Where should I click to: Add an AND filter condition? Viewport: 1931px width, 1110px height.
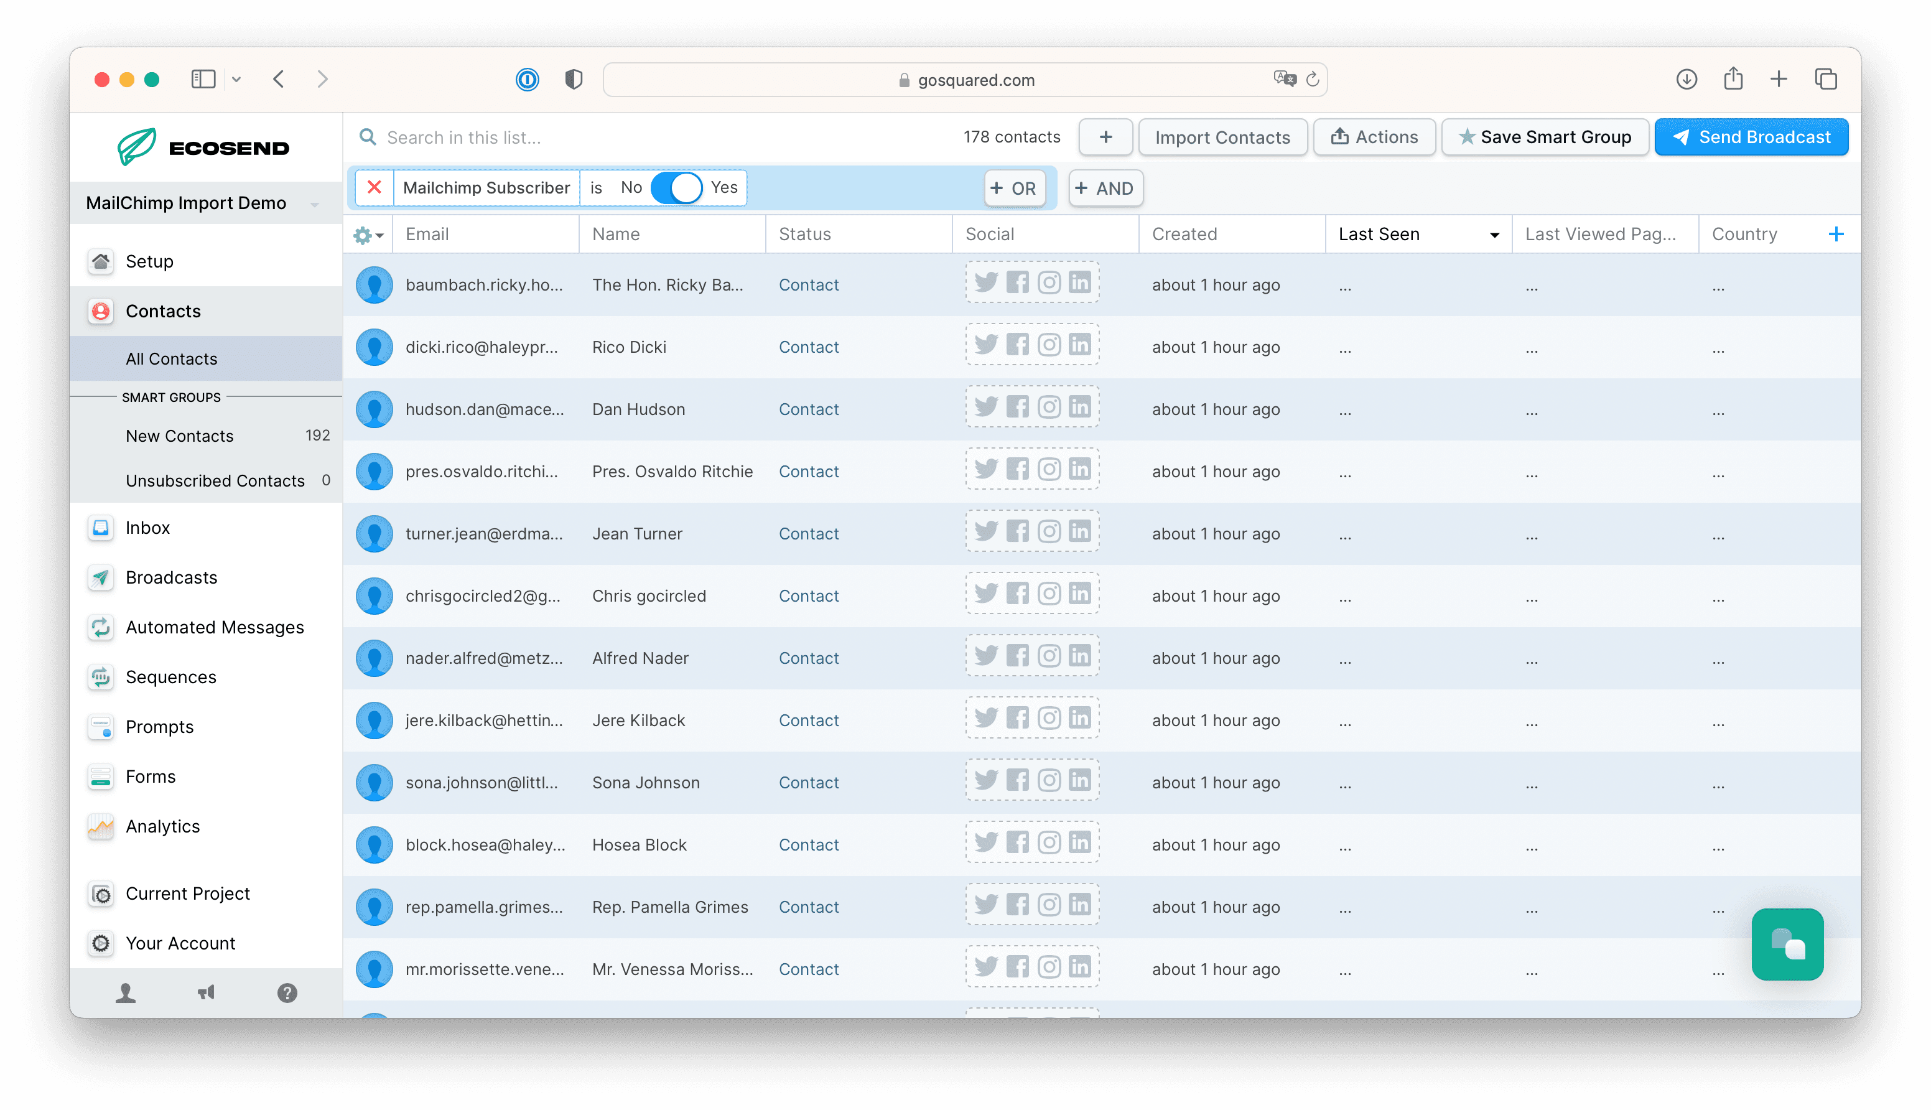1105,189
